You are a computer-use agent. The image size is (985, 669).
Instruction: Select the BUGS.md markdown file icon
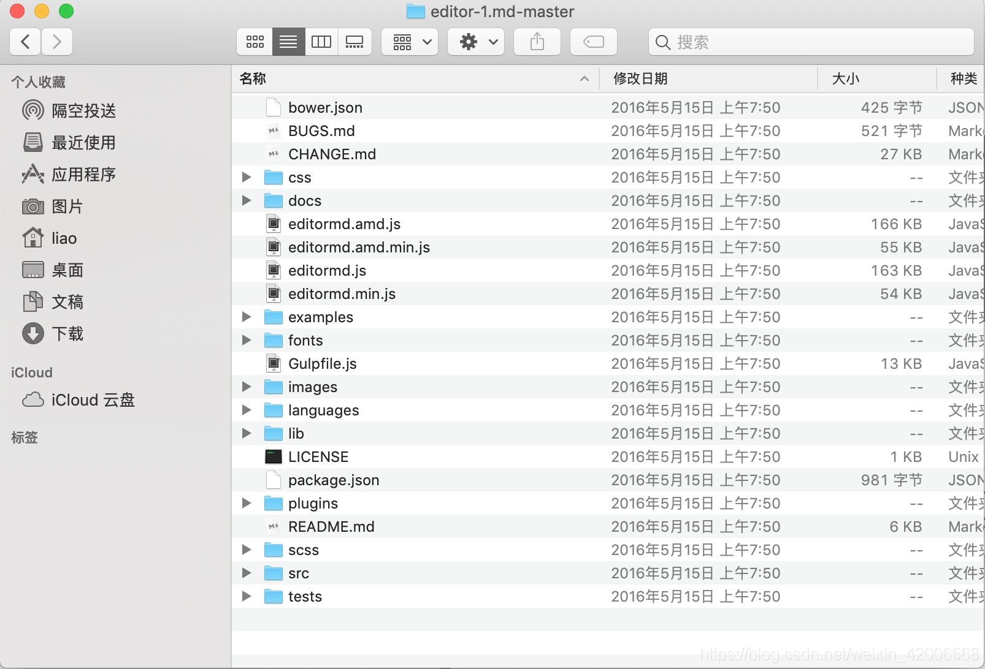(274, 130)
